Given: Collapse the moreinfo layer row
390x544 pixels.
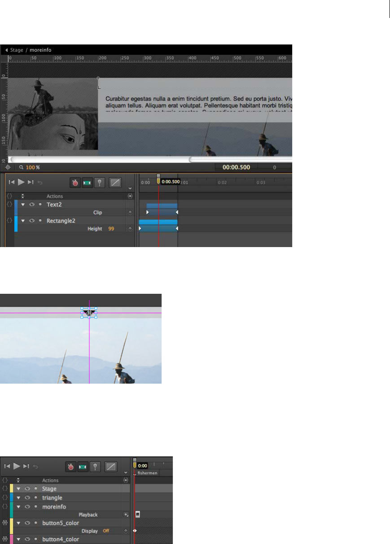Looking at the screenshot, I should (x=18, y=506).
